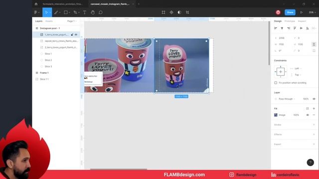This screenshot has height=179, width=319.
Task: Align selection to horizontal centers
Action: click(282, 28)
